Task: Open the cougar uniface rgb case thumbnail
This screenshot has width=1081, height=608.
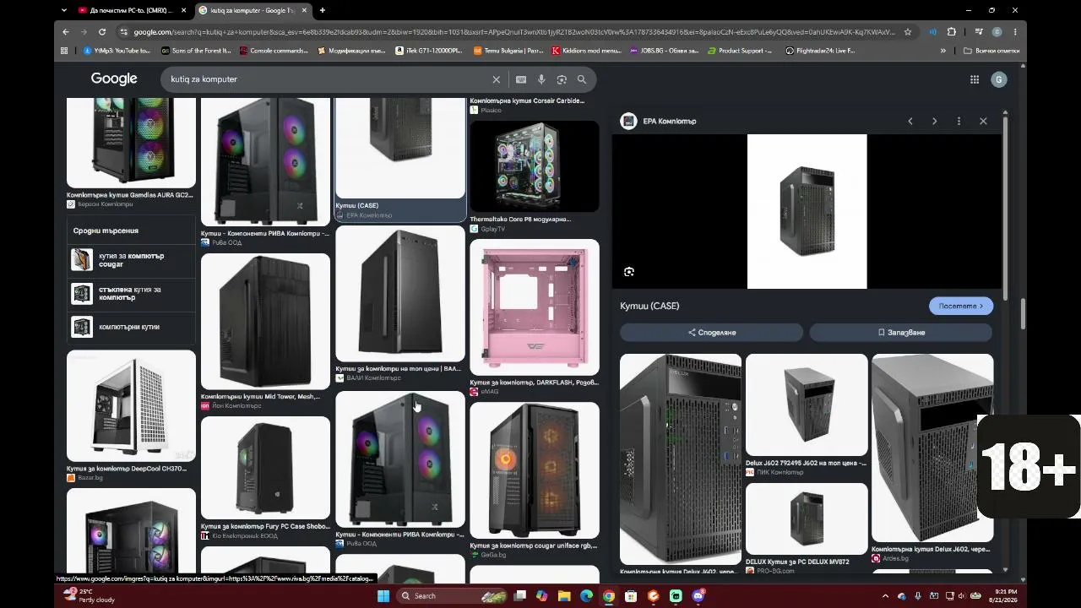Action: (535, 470)
